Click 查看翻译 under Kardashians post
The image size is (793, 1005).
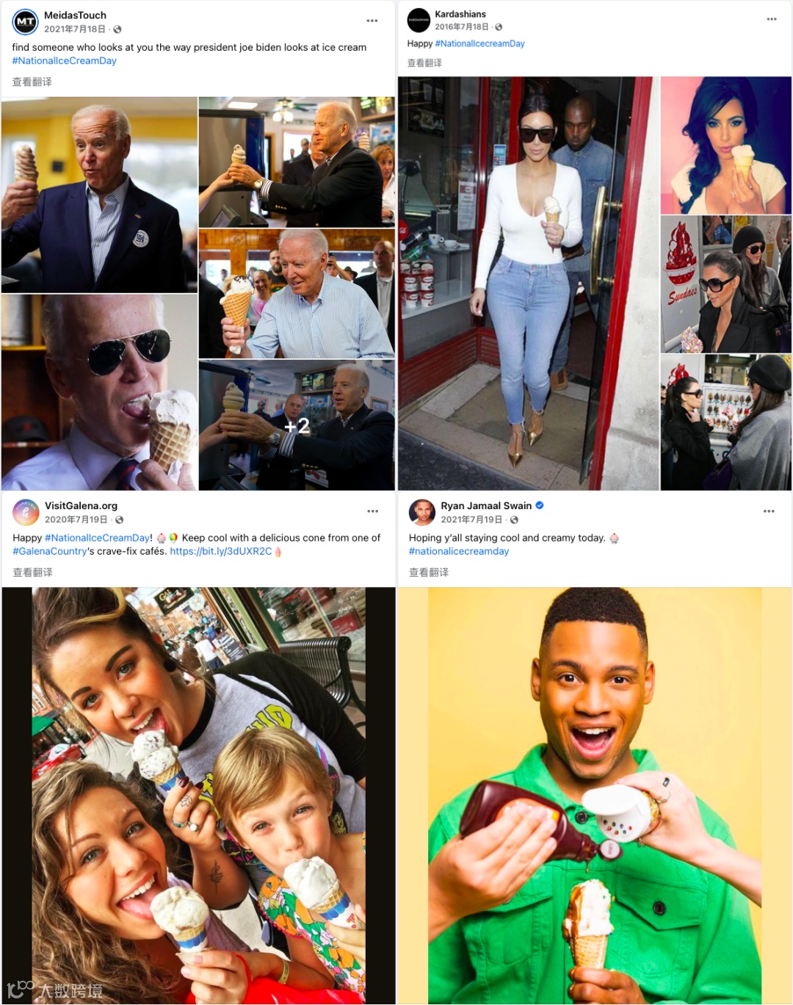click(424, 63)
